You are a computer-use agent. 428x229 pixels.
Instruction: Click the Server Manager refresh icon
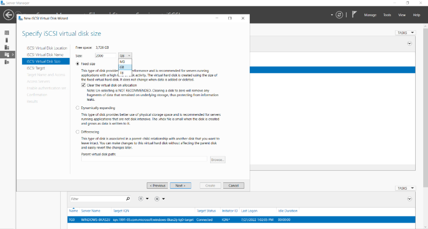click(339, 15)
